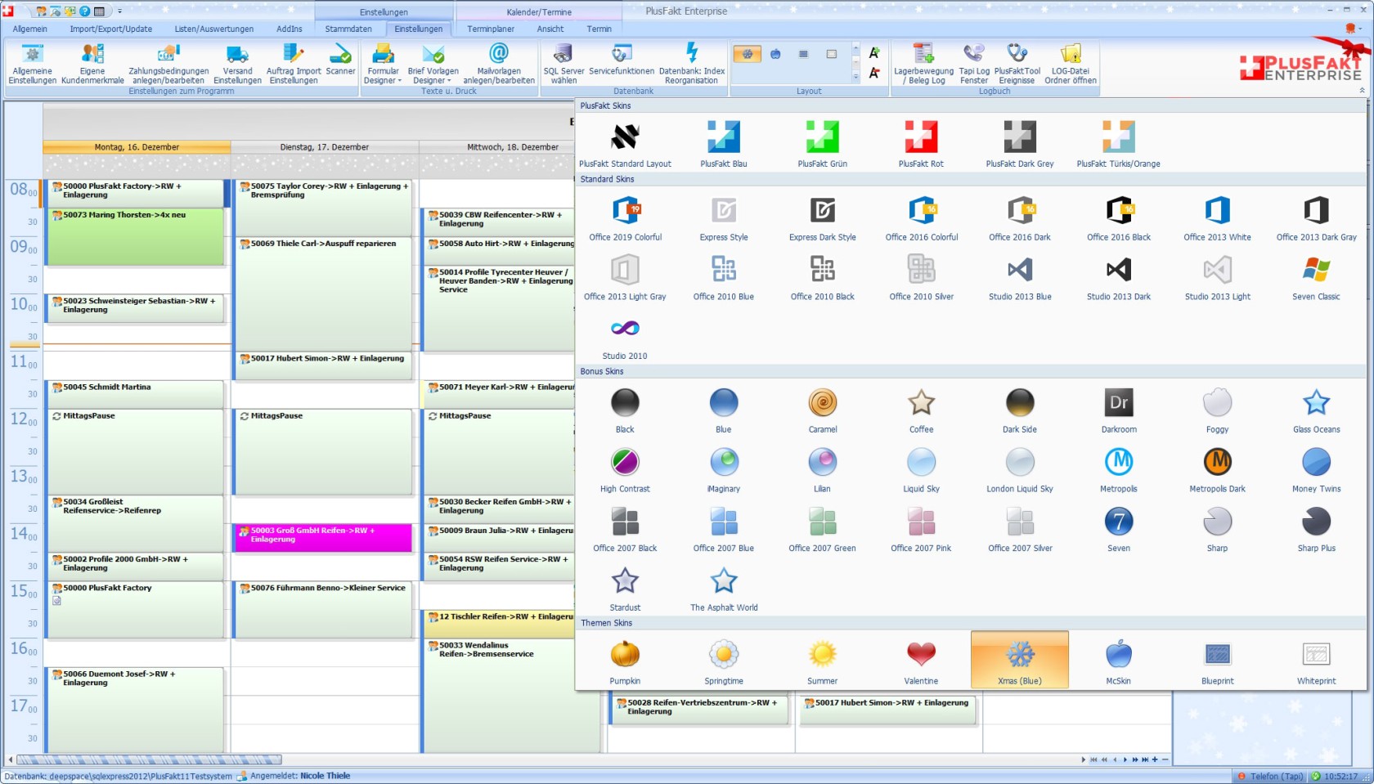The width and height of the screenshot is (1374, 784).
Task: Open Scanner settings
Action: (x=340, y=59)
